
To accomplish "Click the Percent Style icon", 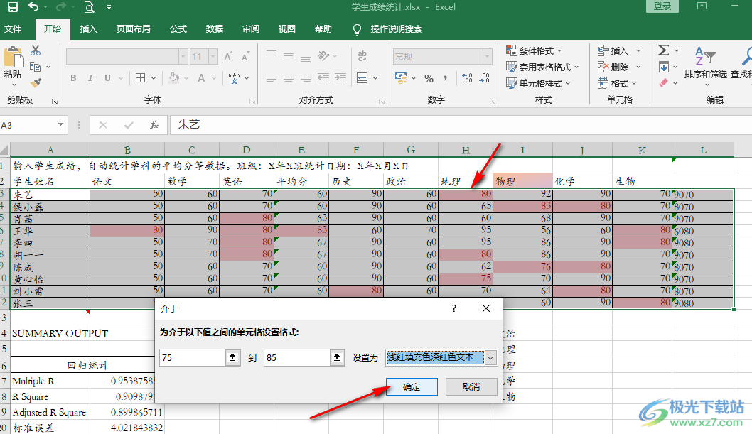I will pos(429,78).
